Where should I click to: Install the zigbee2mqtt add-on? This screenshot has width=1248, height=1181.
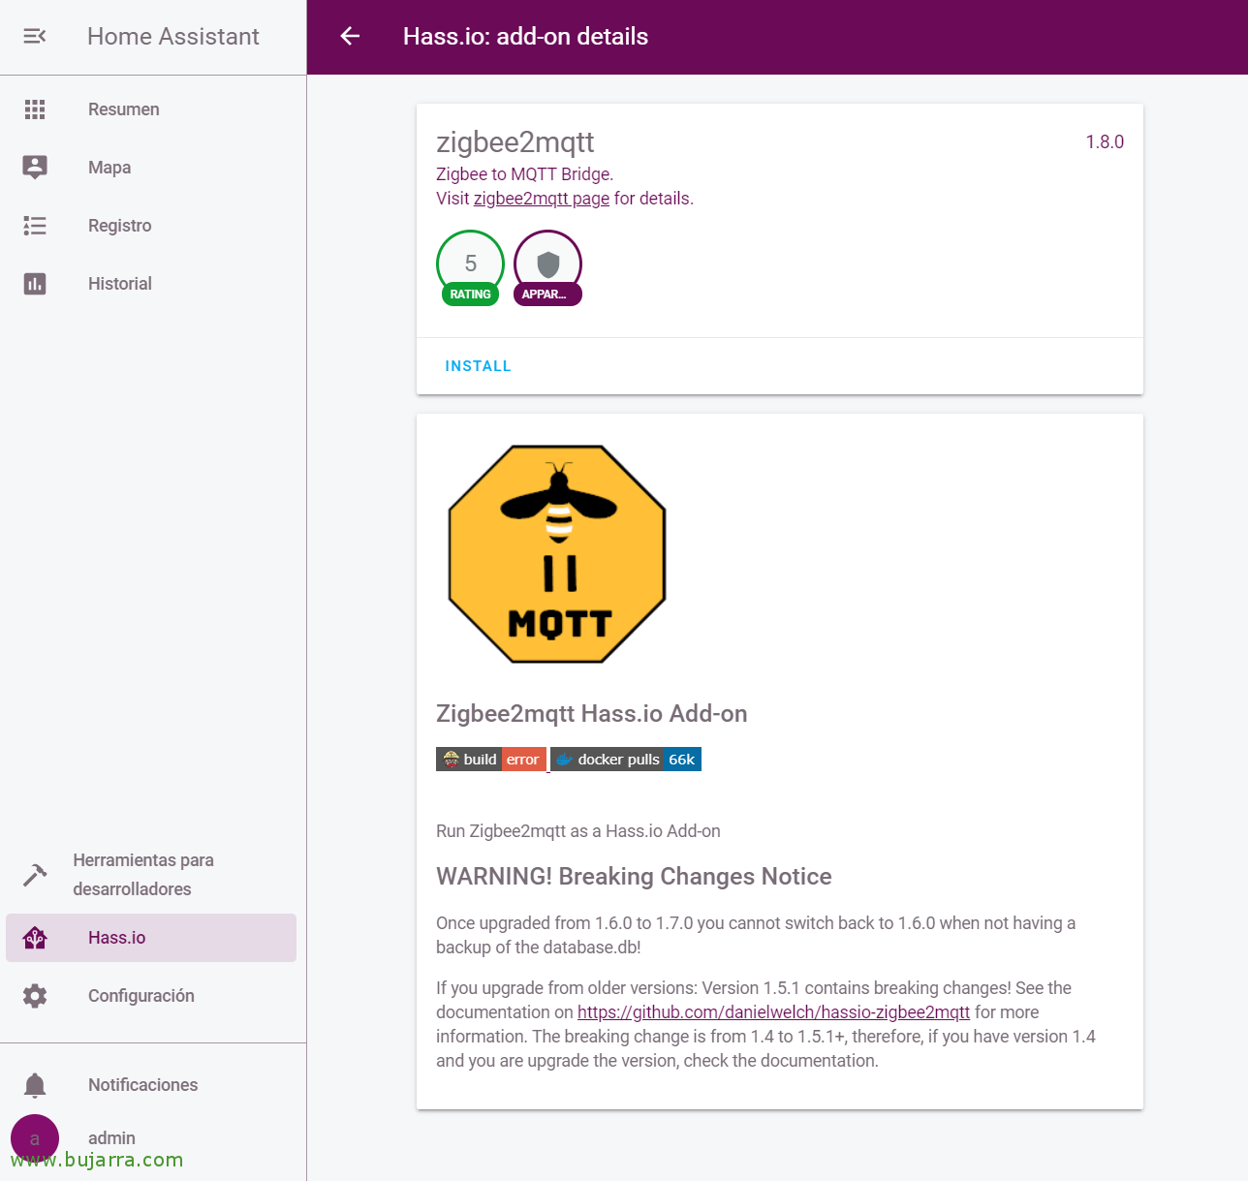(x=478, y=366)
